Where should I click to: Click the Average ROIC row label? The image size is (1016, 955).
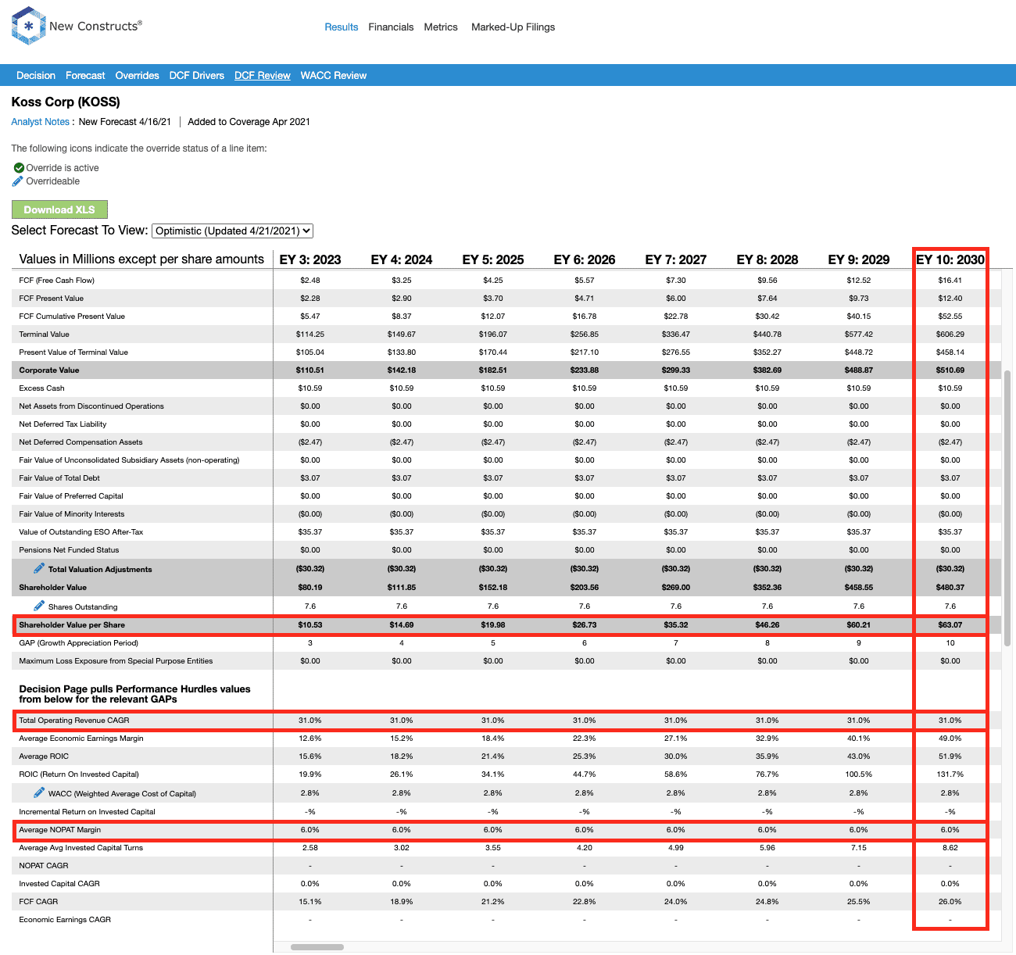click(x=44, y=756)
